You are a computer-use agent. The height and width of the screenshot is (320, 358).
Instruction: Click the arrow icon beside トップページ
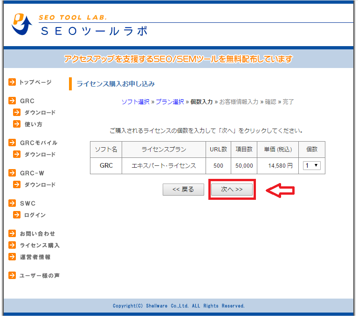tap(12, 82)
